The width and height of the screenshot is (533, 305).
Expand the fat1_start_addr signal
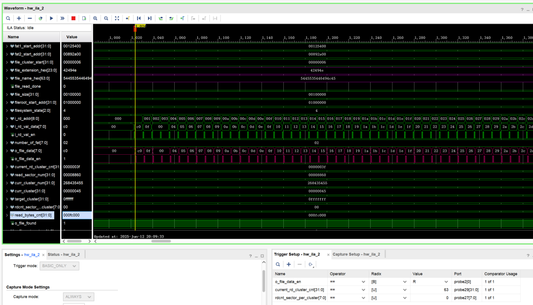coord(6,46)
